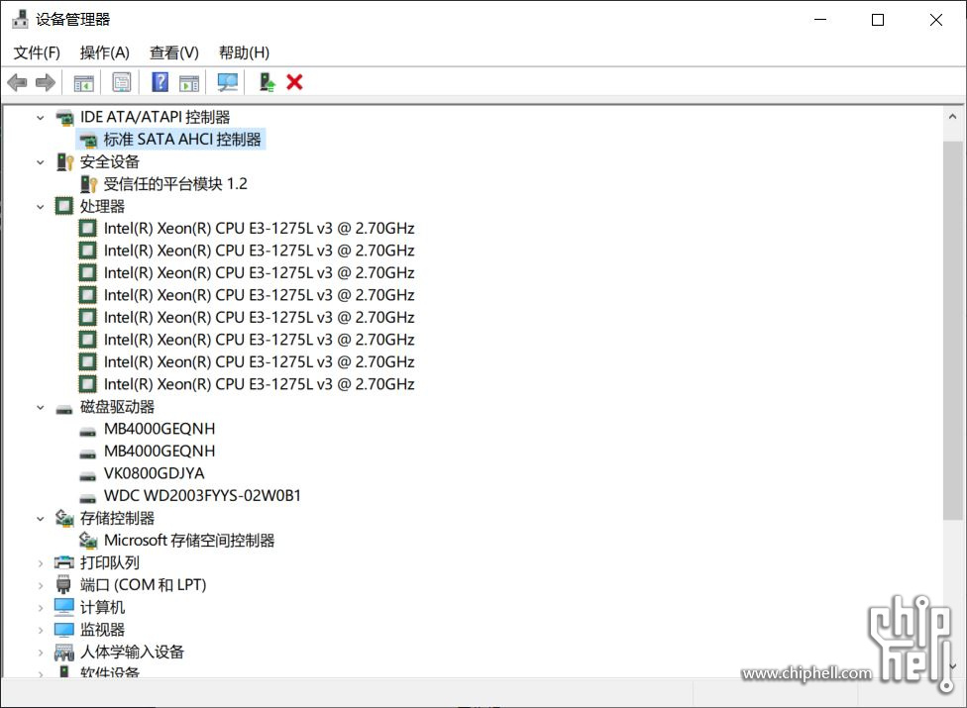This screenshot has width=967, height=708.
Task: Open Properties from the toolbar icon
Action: [122, 82]
